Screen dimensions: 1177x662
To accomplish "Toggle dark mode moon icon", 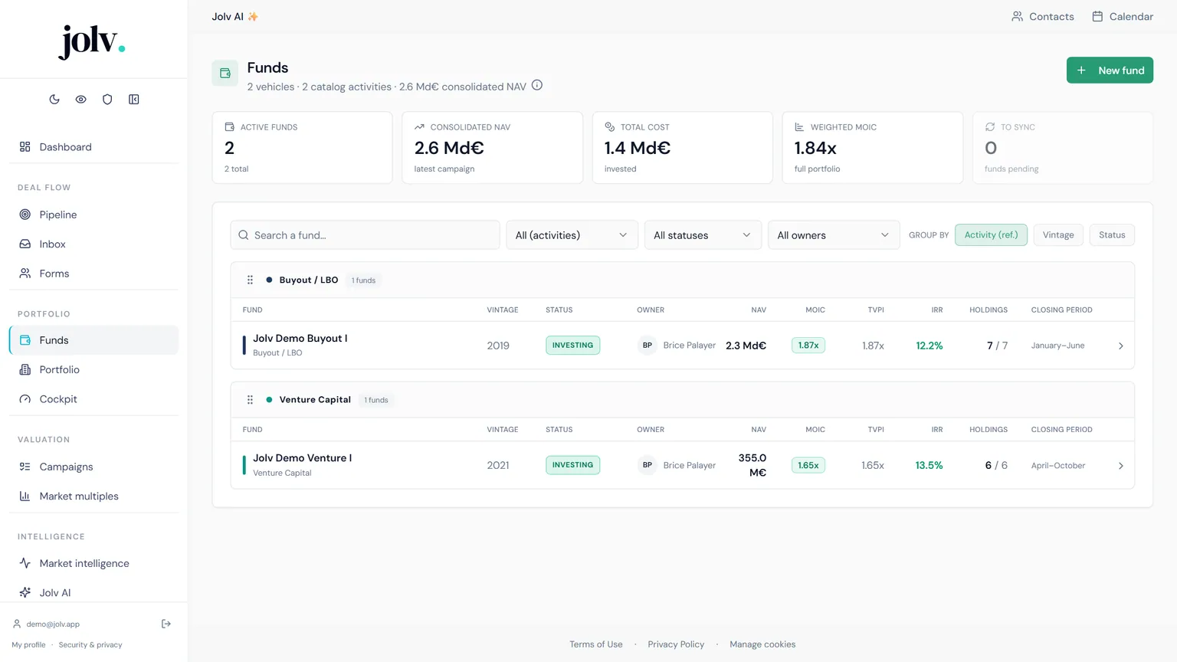I will [x=54, y=100].
